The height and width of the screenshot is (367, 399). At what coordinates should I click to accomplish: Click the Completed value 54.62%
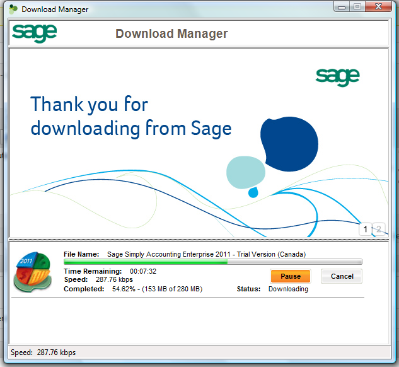pyautogui.click(x=124, y=289)
